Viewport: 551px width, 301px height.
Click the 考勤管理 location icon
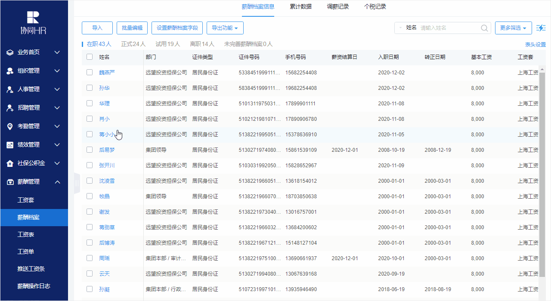point(10,126)
